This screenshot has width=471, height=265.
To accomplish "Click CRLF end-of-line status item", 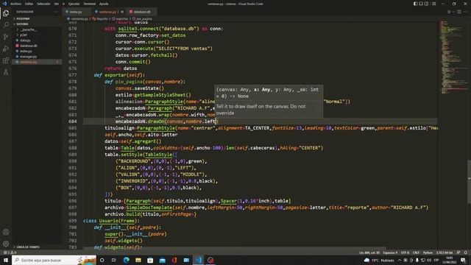I will pyautogui.click(x=416, y=252).
